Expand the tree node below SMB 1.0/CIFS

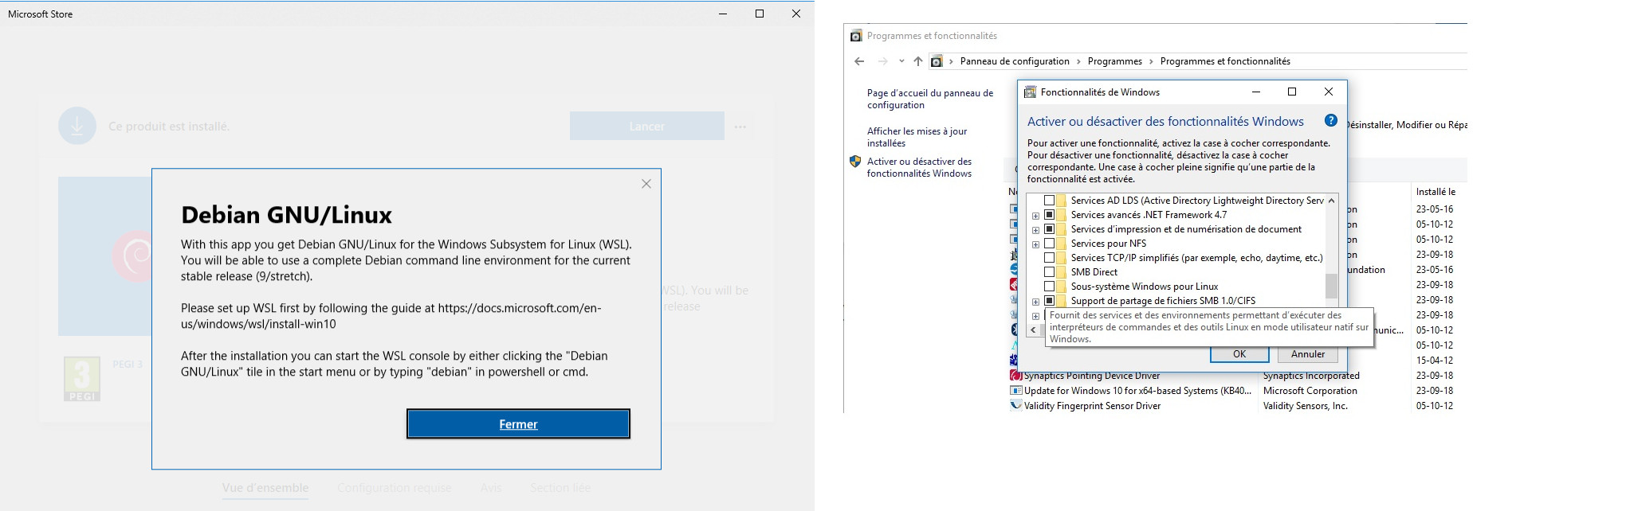pos(1035,316)
